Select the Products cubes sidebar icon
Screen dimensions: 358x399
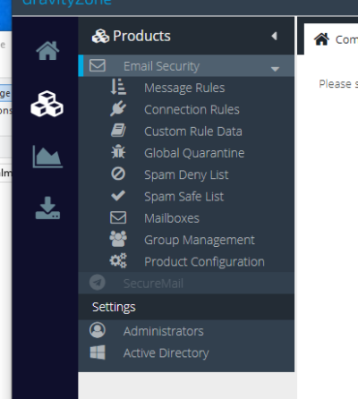pyautogui.click(x=47, y=104)
